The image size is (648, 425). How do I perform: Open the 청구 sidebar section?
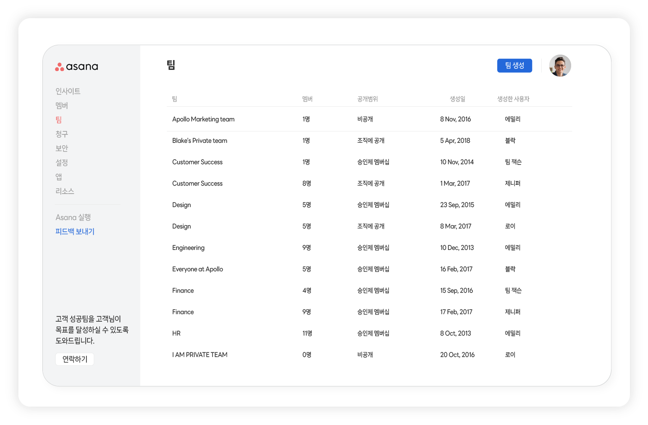62,134
